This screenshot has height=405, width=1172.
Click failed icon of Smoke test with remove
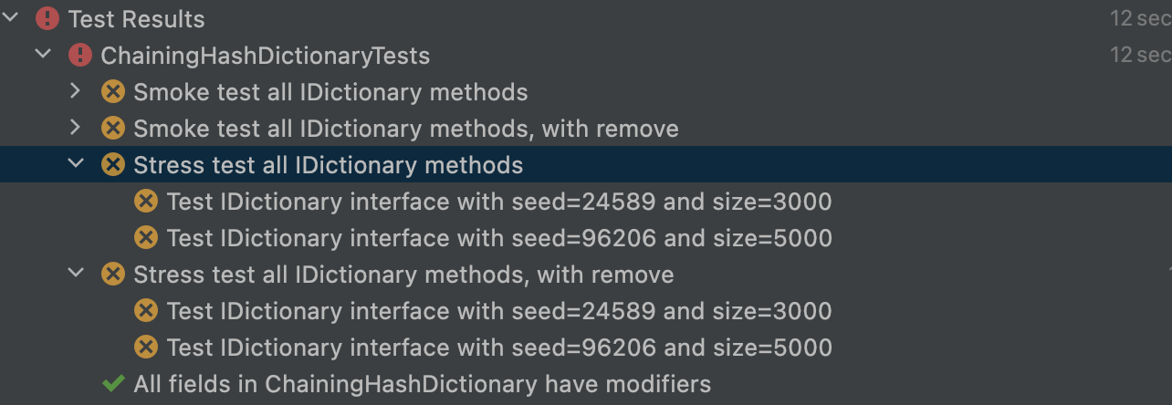point(112,129)
